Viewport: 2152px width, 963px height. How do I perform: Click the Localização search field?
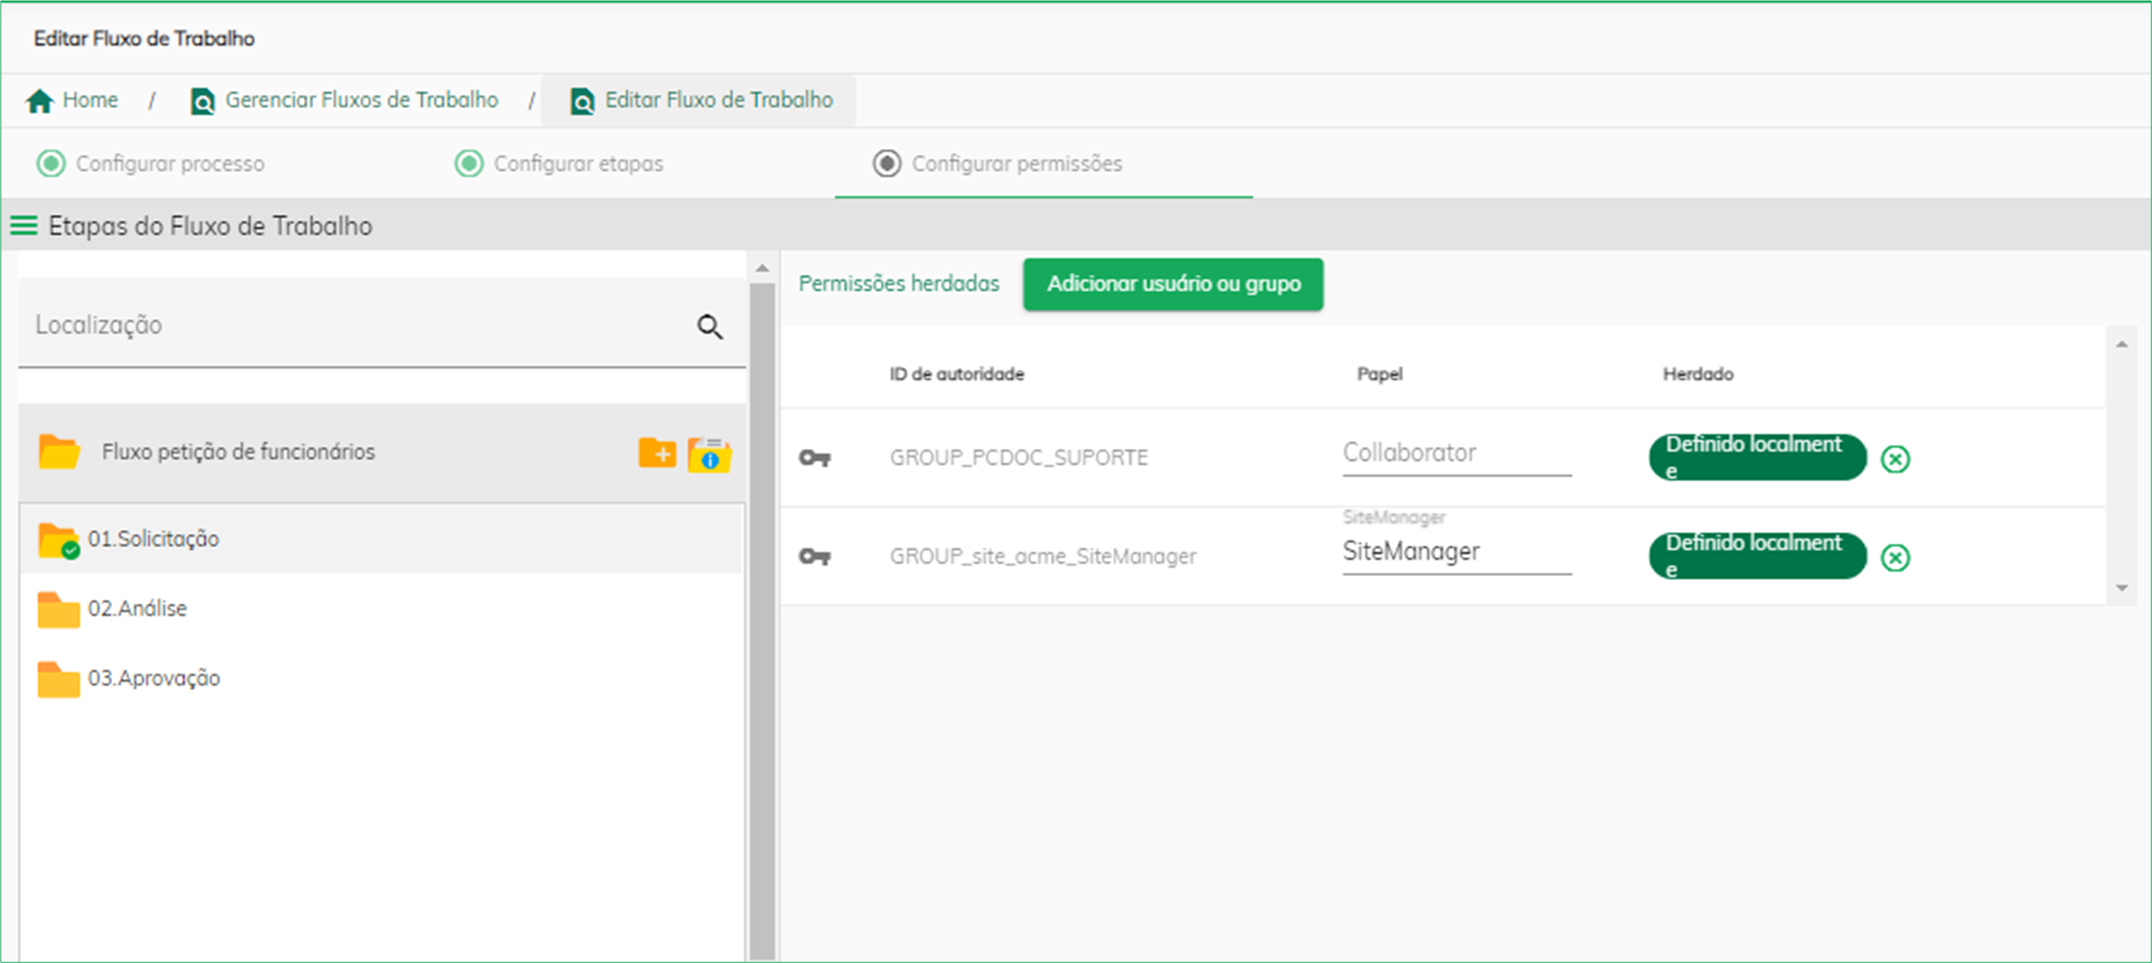pos(382,325)
